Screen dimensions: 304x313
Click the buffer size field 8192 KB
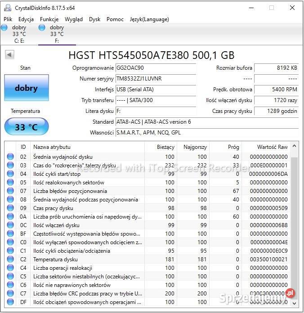coord(277,68)
